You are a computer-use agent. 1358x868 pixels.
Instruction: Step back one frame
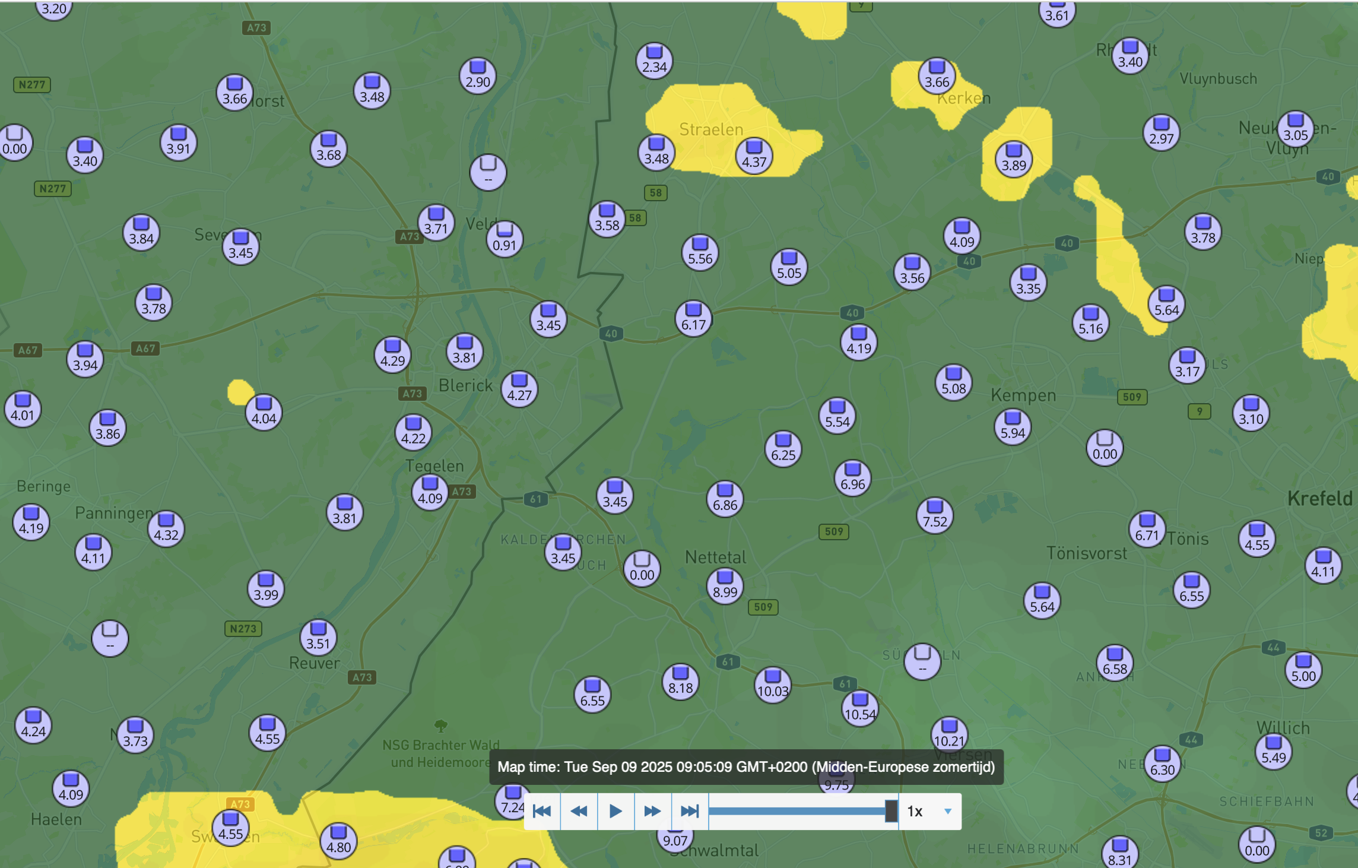[579, 811]
